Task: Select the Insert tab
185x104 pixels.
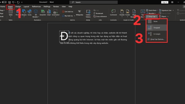Action: pyautogui.click(x=10, y=7)
